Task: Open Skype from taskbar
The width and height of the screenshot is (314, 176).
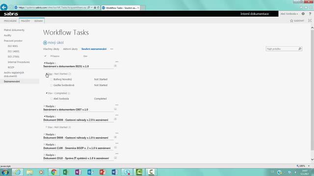Action: point(127,172)
